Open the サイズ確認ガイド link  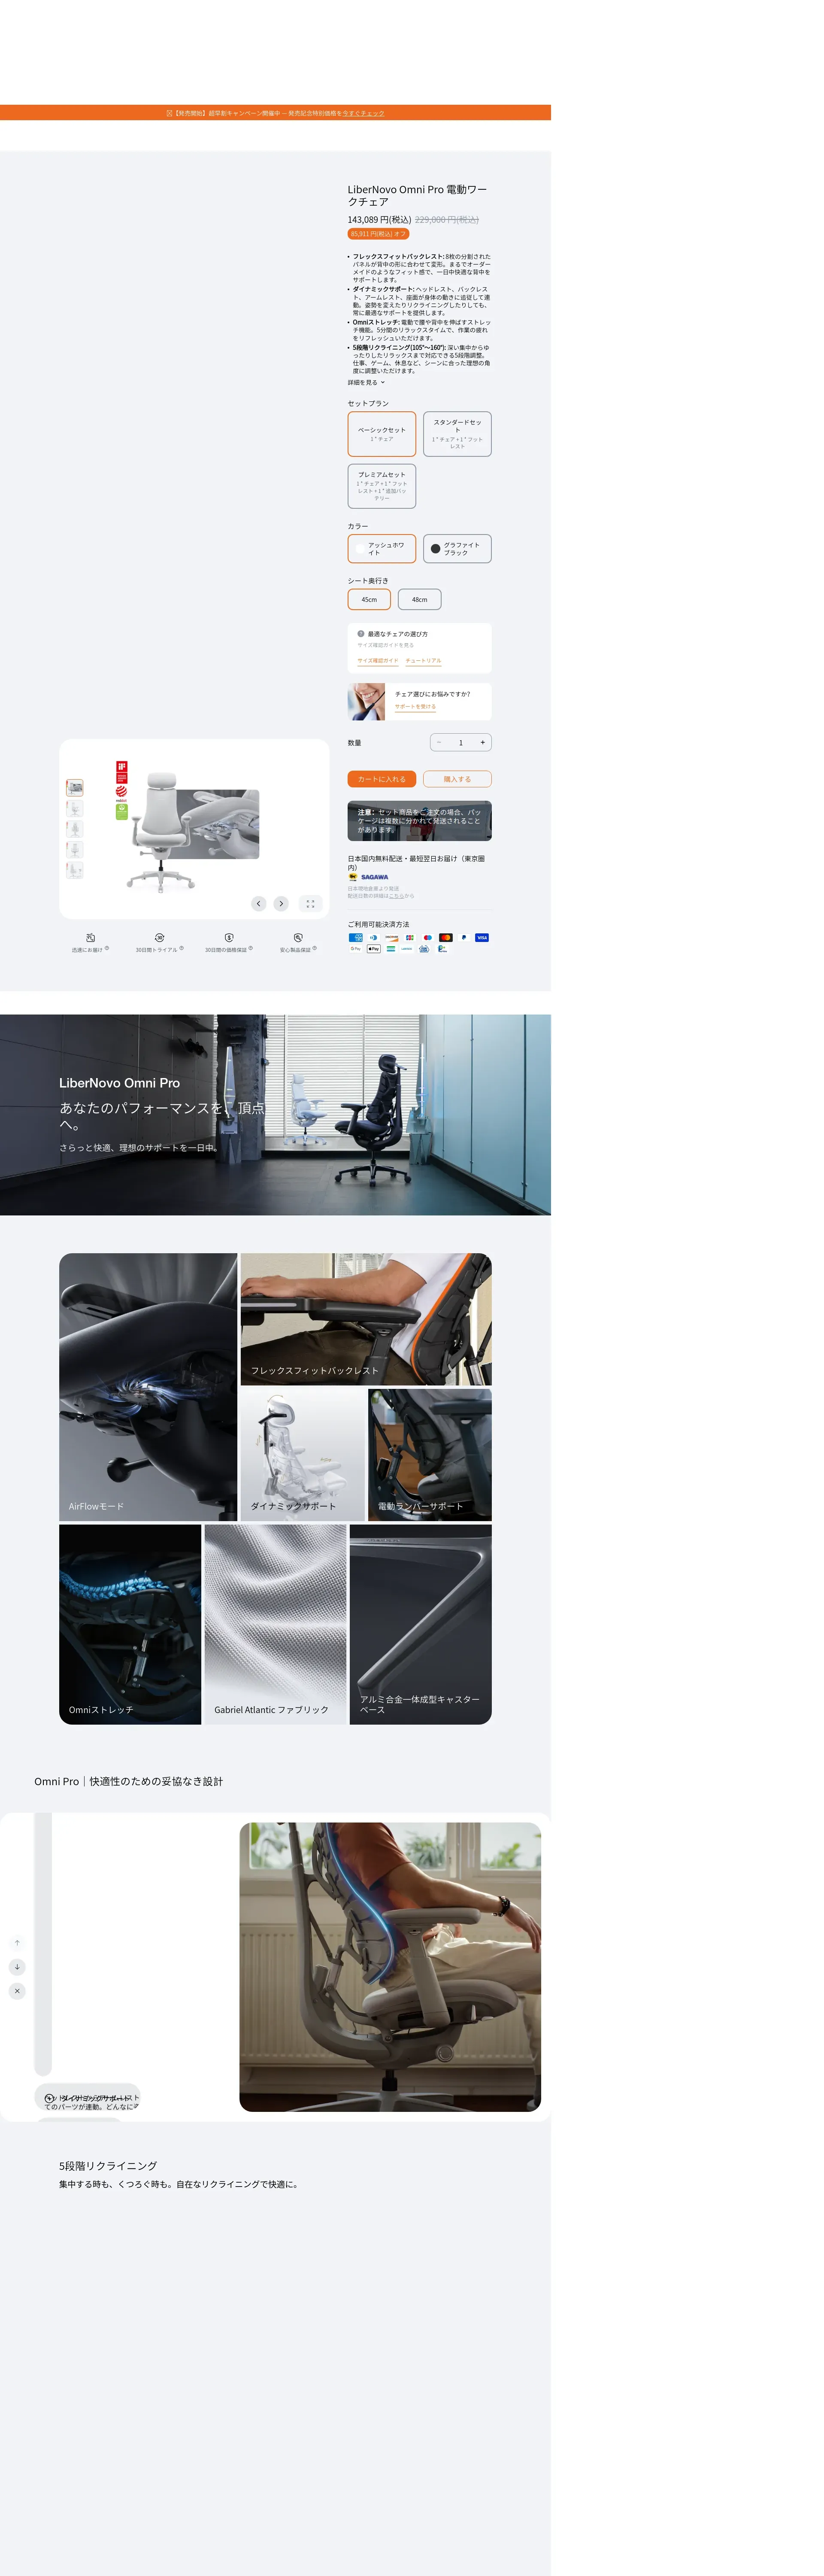[378, 661]
